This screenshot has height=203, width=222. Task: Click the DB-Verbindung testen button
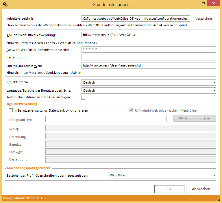point(195,118)
